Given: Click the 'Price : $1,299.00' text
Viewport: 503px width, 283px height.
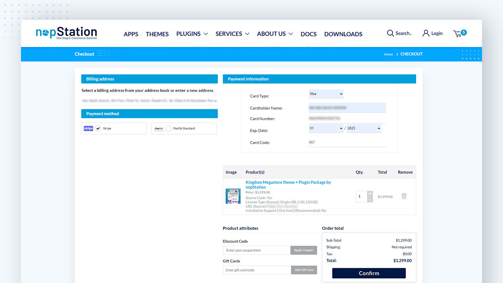Looking at the screenshot, I should point(258,192).
